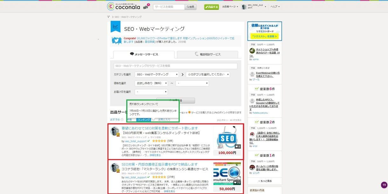The image size is (388, 194).
Task: Open the お試し枠あり（無料） price dropdown
Action: pos(151,83)
